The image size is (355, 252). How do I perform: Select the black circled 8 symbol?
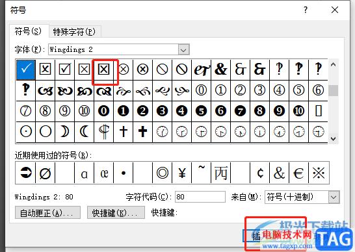[259, 111]
